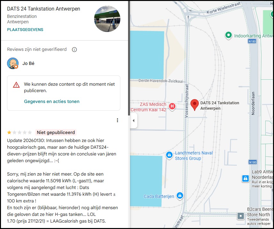Click the Landmeters Naval Stores shop marker
274x229 pixels.
(x=169, y=155)
